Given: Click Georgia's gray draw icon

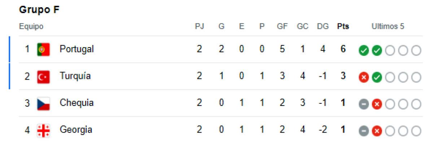Looking at the screenshot, I should coord(364,130).
